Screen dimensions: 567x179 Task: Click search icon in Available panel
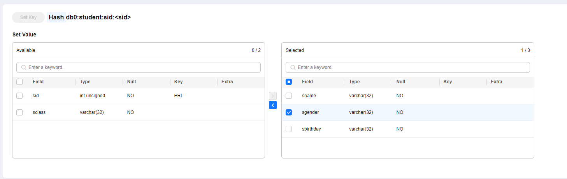(x=24, y=67)
